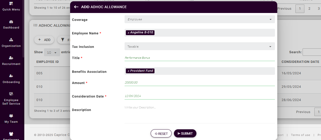The width and height of the screenshot is (321, 140).
Task: Open the Onboarding sidebar icon
Action: (11, 76)
